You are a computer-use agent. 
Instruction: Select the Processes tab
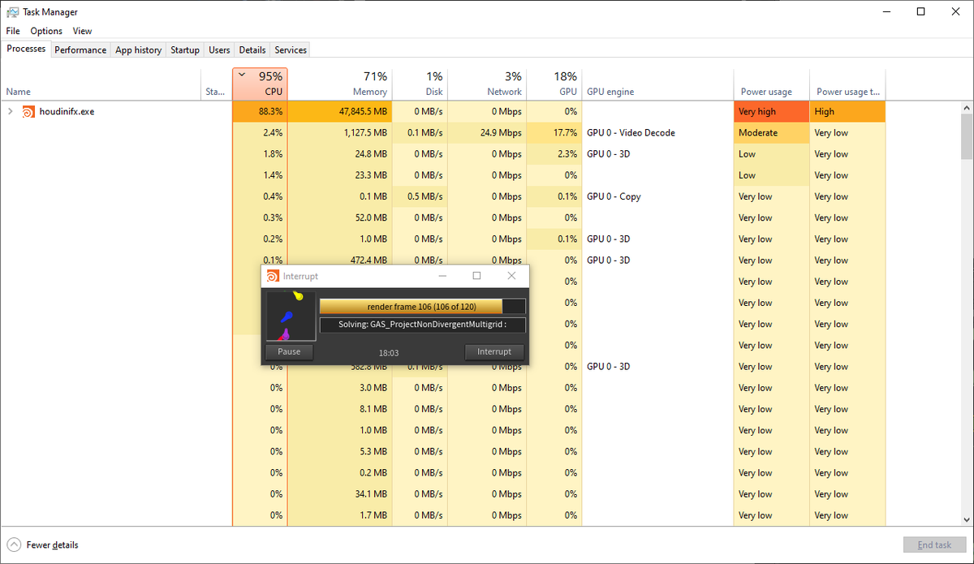coord(26,49)
